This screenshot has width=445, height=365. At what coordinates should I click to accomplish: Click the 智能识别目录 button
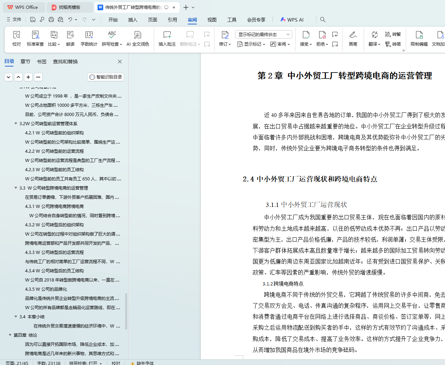[x=106, y=77]
